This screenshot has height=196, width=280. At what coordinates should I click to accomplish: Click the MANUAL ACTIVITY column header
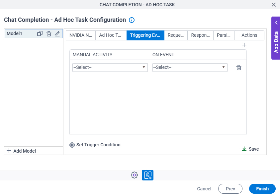point(92,55)
